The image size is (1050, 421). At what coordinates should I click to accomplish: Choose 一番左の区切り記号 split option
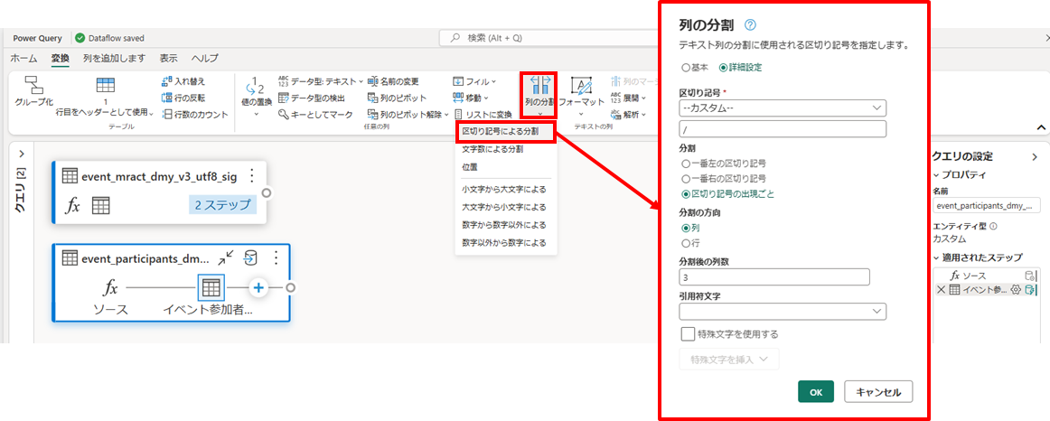point(685,163)
